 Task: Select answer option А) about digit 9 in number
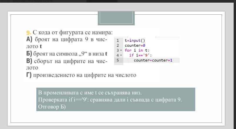click(67, 43)
